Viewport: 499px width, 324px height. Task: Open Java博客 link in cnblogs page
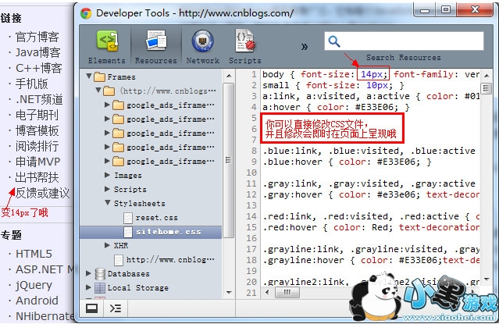point(37,52)
